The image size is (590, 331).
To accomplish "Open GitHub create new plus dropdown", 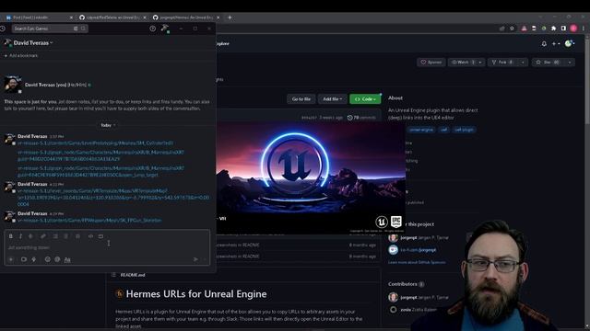I will coord(556,44).
